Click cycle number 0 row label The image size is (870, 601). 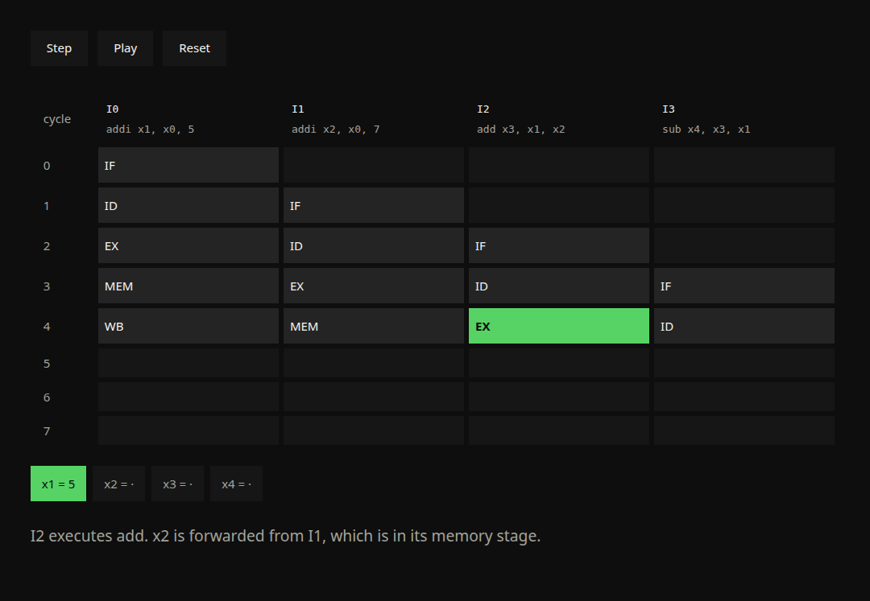[47, 166]
